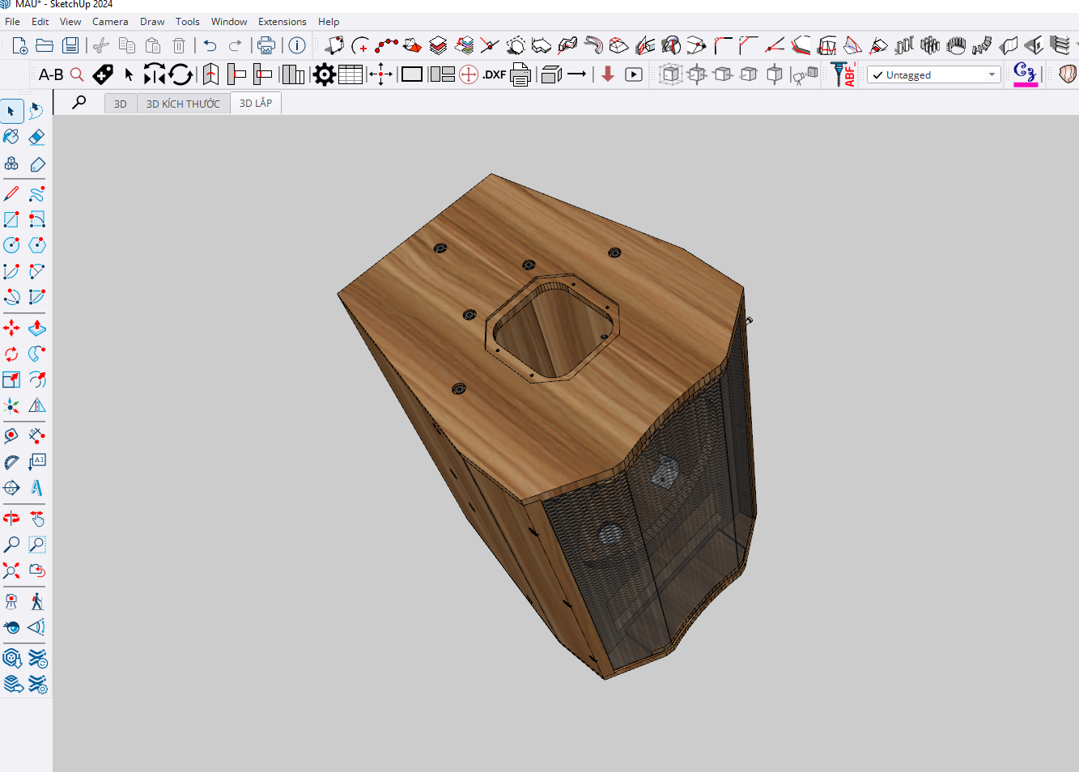Click the magenta-underlined Curviloft icon

click(1025, 73)
